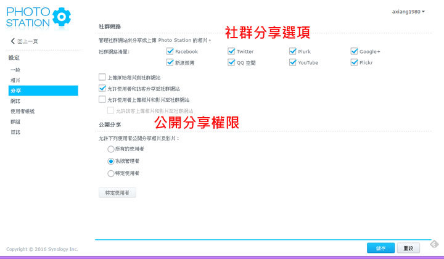
Task: Click the 公開分享 section heading
Action: (110, 125)
